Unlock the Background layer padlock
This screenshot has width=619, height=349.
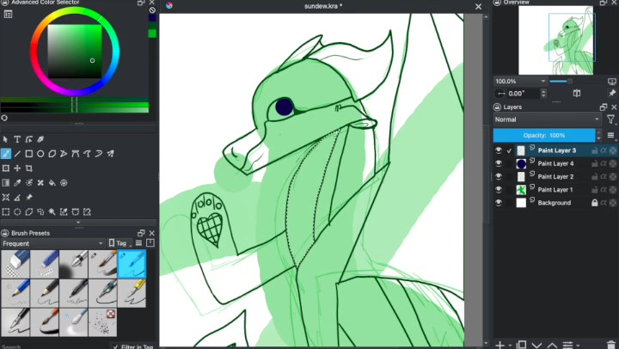tap(595, 203)
